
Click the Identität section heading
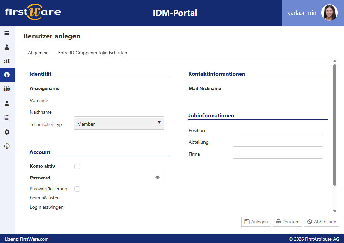pyautogui.click(x=41, y=74)
